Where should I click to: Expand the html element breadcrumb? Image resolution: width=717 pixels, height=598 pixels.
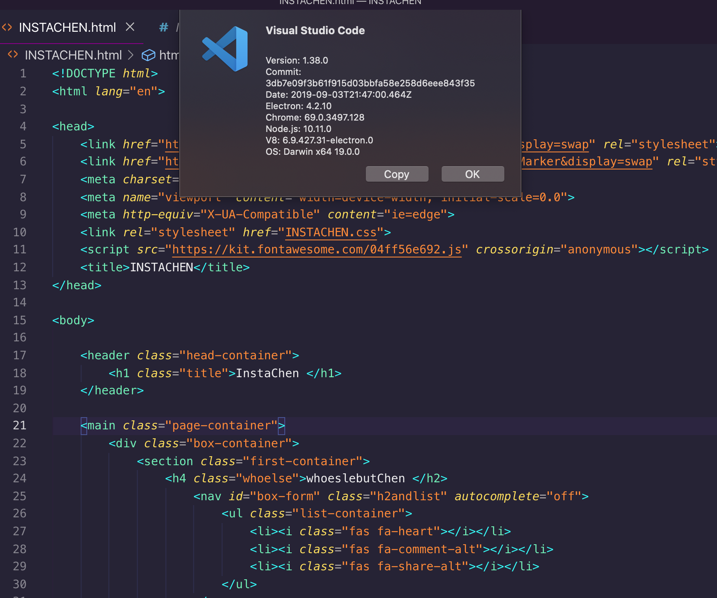[171, 55]
